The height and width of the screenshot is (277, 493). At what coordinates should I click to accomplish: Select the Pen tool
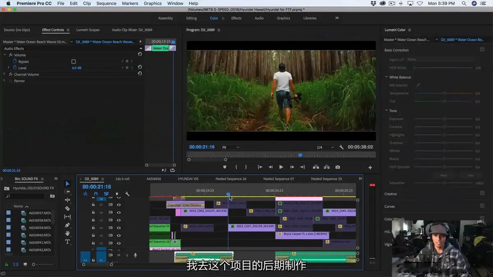click(x=67, y=225)
